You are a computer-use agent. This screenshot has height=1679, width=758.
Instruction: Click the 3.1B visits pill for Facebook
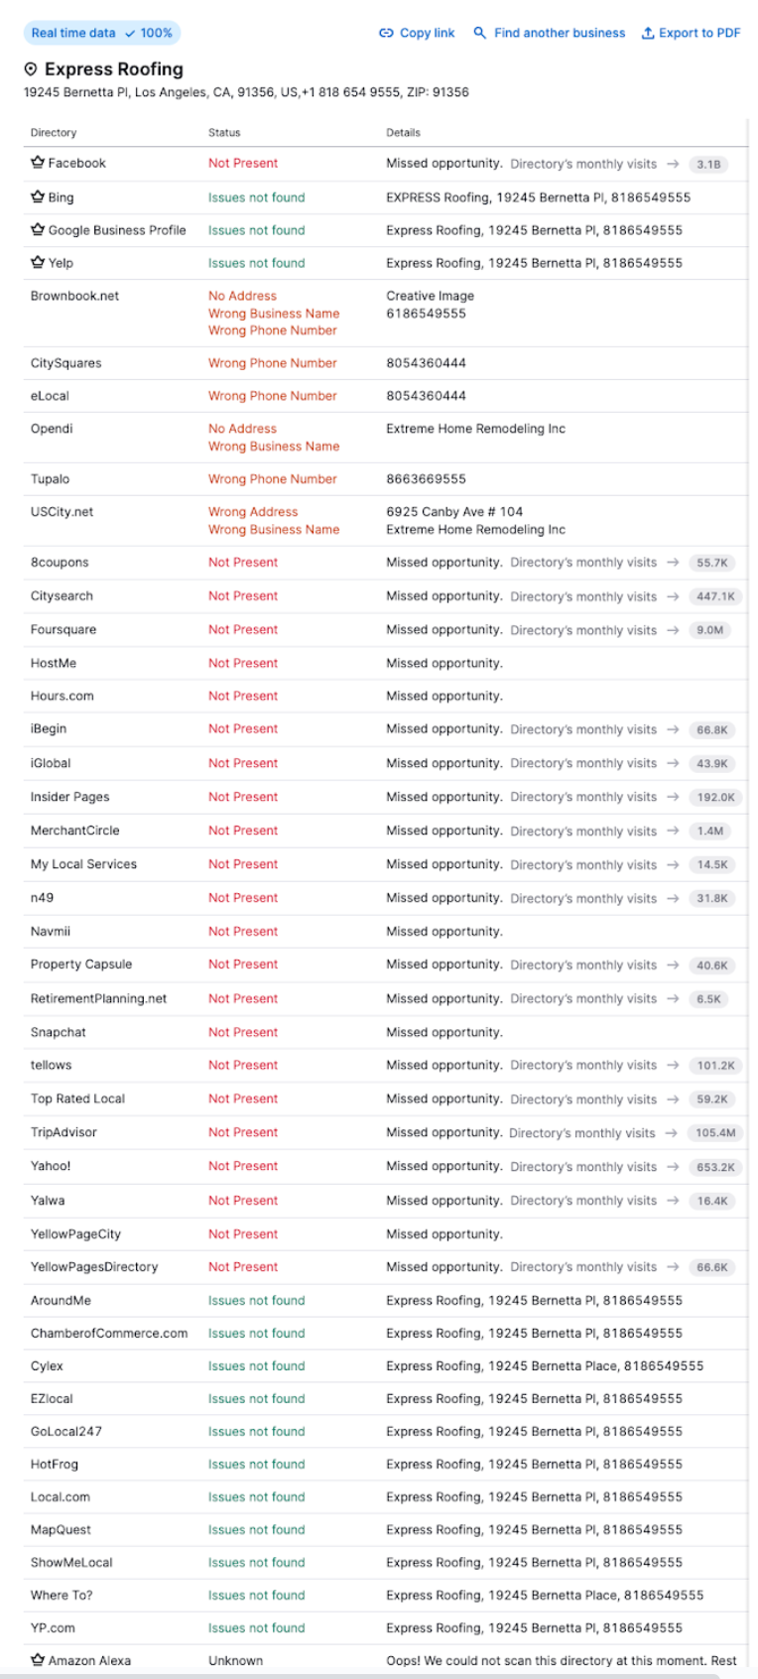pos(710,163)
